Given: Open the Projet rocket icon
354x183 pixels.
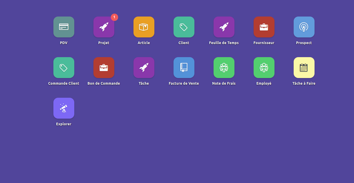Looking at the screenshot, I should pos(104,27).
